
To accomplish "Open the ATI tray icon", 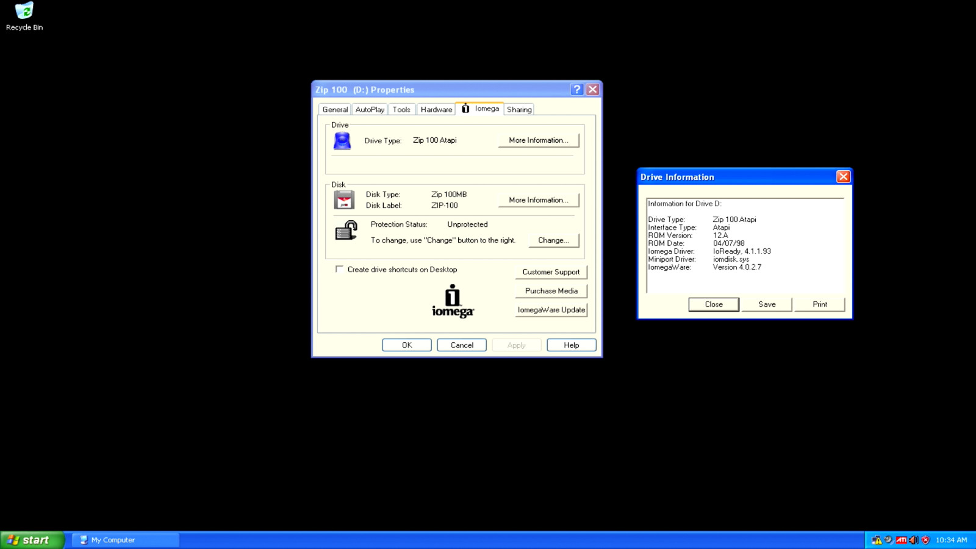I will coord(901,540).
